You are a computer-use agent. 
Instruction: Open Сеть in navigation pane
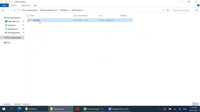coord(8,43)
